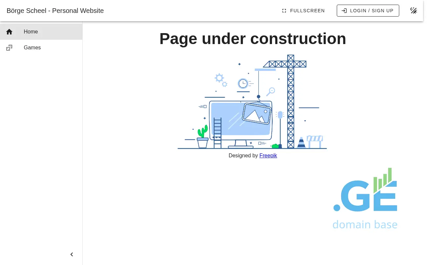
Task: Click the login arrow icon
Action: pos(344,11)
